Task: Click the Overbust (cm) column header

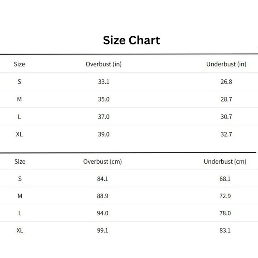Action: tap(102, 161)
